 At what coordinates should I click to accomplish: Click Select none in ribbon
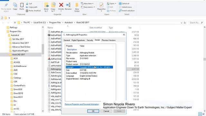pos(125,7)
